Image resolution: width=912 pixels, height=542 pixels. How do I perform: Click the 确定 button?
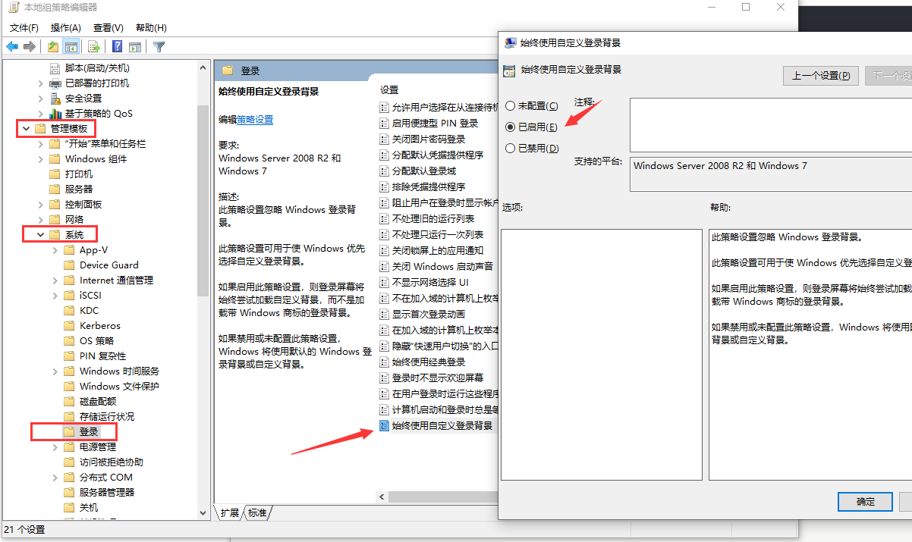point(864,502)
